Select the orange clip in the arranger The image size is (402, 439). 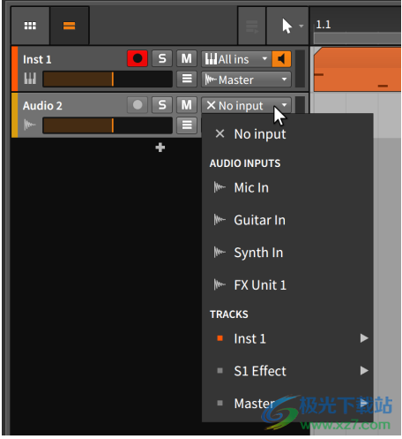click(357, 69)
